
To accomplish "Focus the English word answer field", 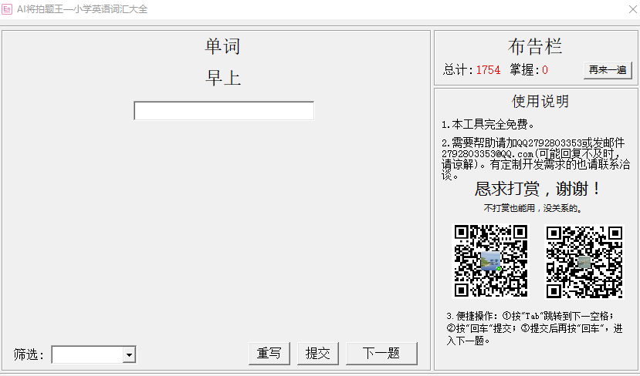I will click(x=224, y=111).
